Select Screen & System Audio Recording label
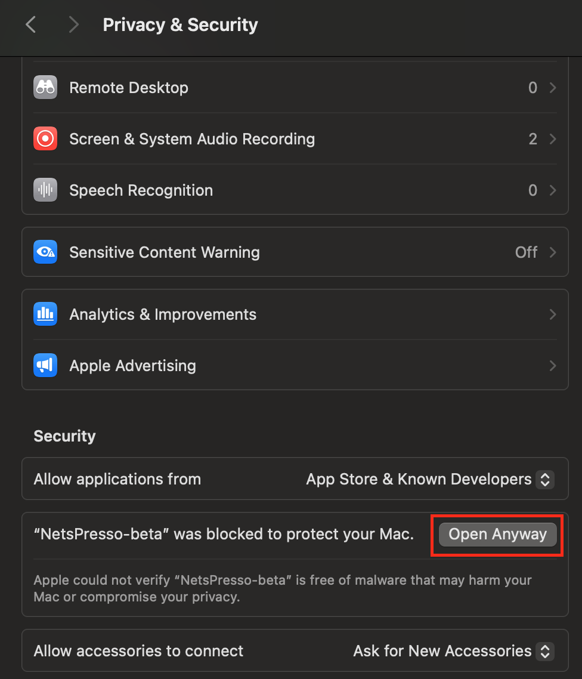Image resolution: width=582 pixels, height=679 pixels. point(192,139)
